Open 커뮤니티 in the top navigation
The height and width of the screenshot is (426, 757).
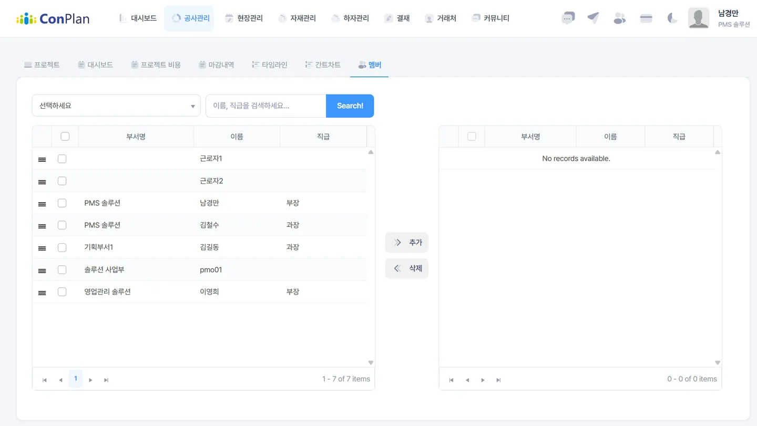coord(490,18)
